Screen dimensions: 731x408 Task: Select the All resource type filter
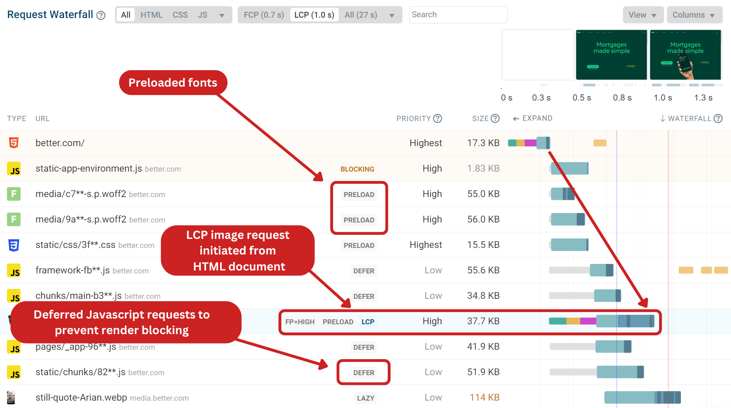point(126,15)
